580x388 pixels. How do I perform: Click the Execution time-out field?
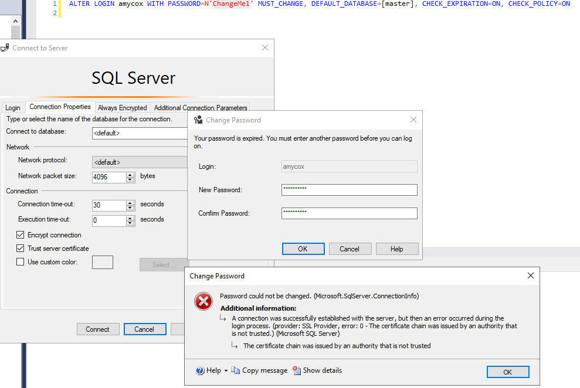[109, 220]
